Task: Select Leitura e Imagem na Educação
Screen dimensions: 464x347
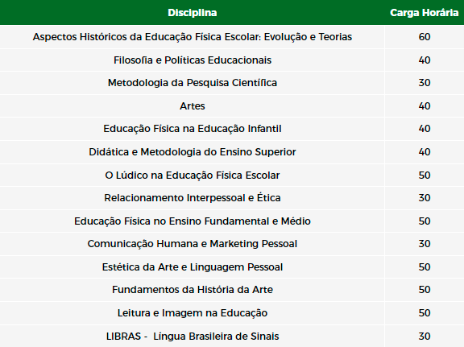Action: coord(193,312)
